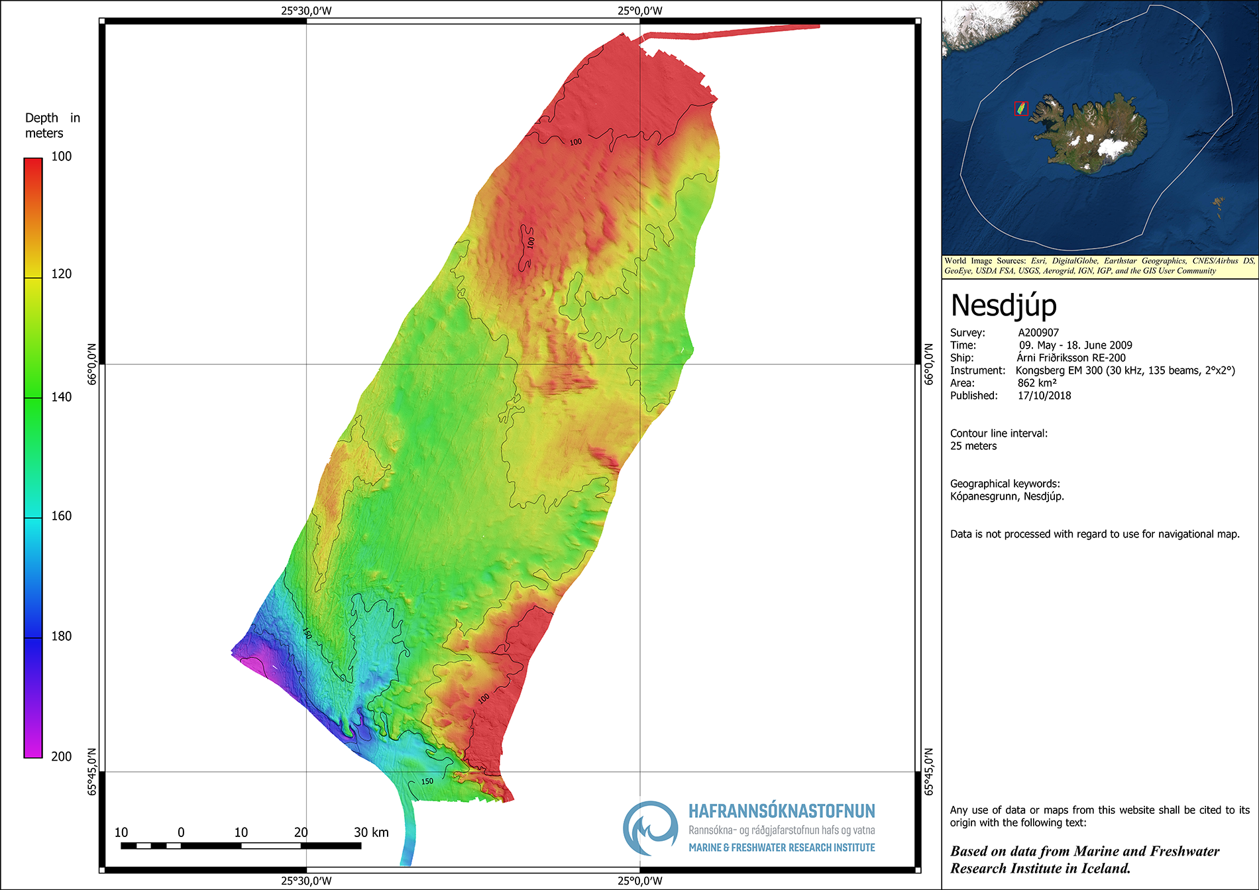Click the bold italic citation text
The height and width of the screenshot is (890, 1259).
pyautogui.click(x=1085, y=860)
